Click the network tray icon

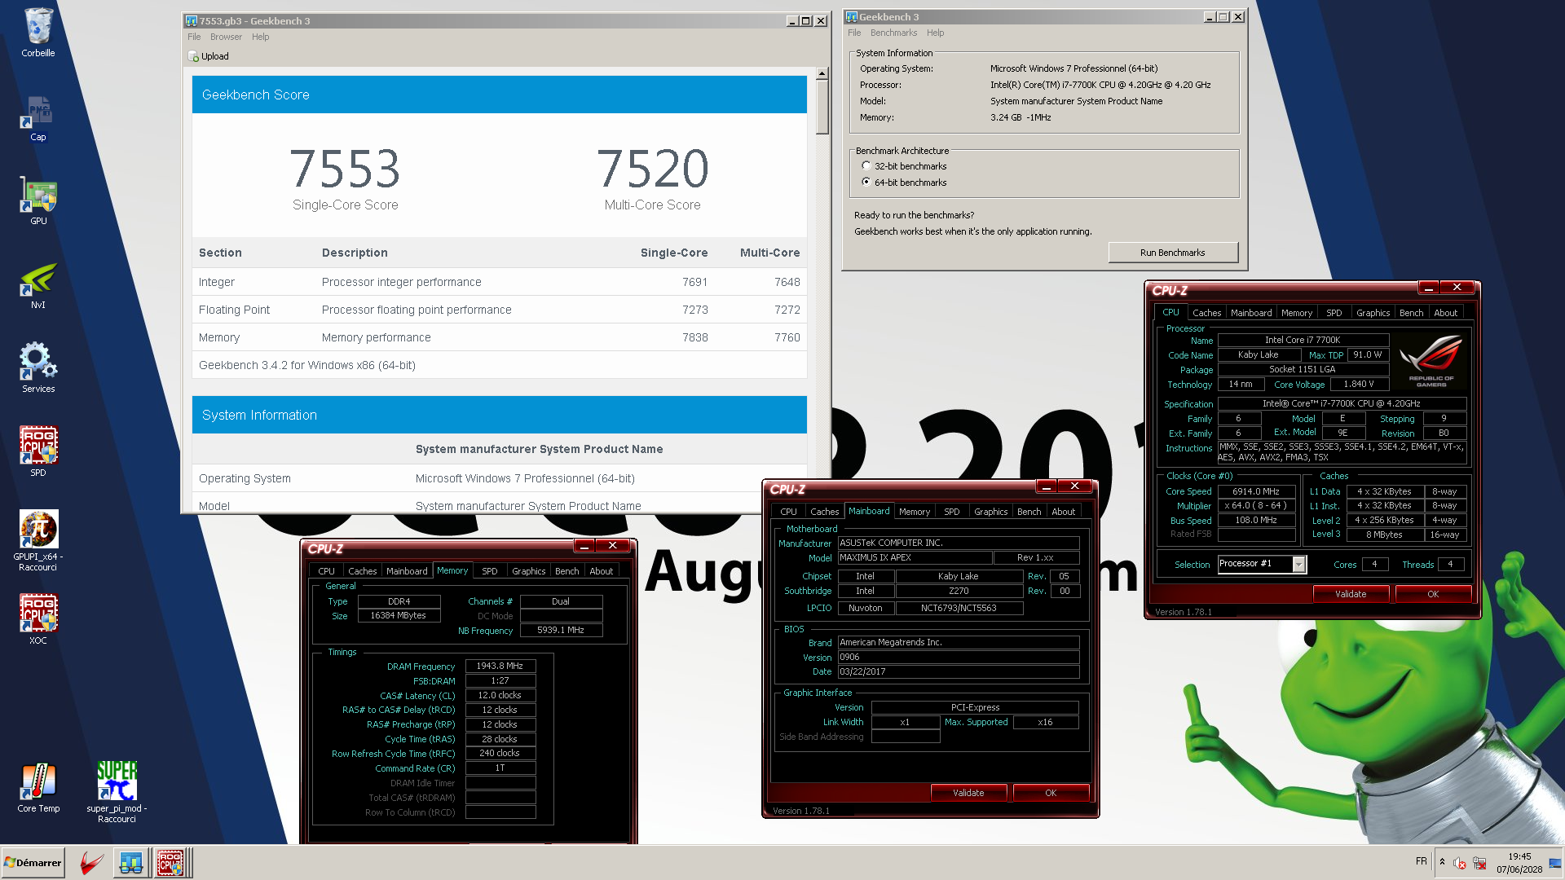tap(1479, 863)
